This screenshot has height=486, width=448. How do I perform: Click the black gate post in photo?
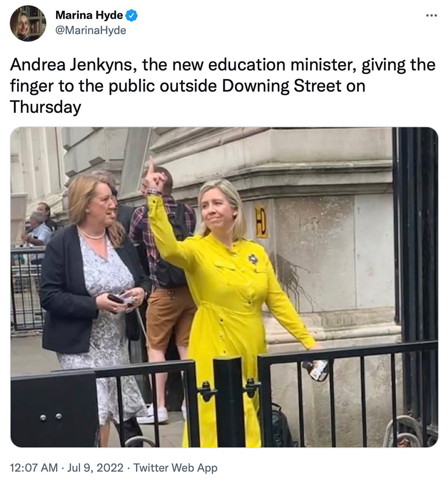coord(229,402)
